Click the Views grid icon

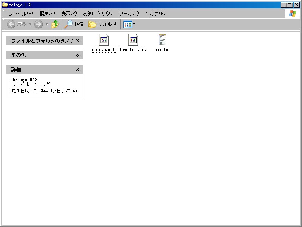(128, 25)
